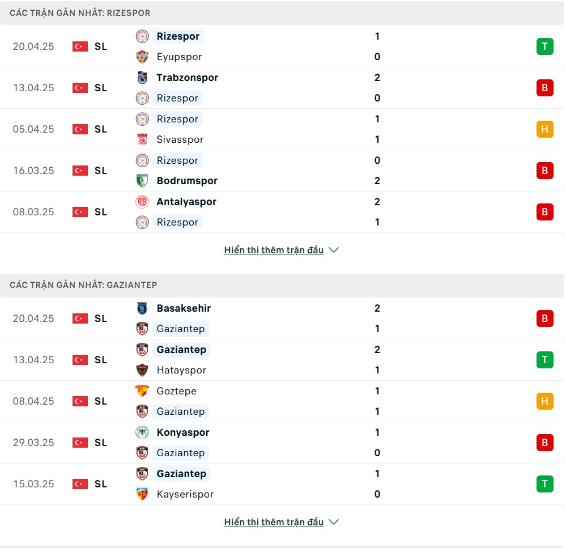Click orange H badge for Rizespor-Sivasspor draw
566x548 pixels.
click(544, 129)
